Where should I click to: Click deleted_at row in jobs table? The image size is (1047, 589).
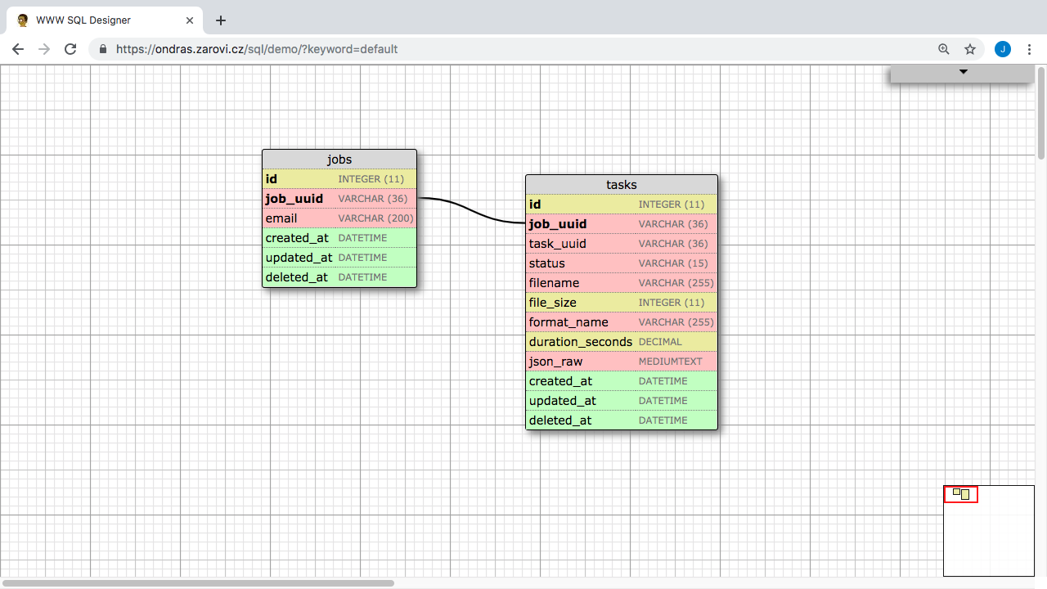(x=339, y=277)
